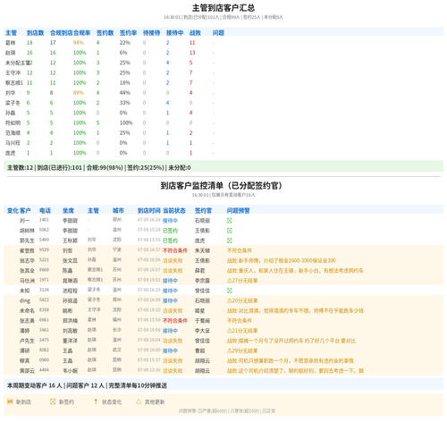The height and width of the screenshot is (431, 447).
Task: Click the 21分无结果 warning
Action: pyautogui.click(x=242, y=331)
